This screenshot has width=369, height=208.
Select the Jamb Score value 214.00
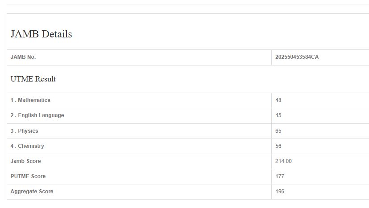coord(283,161)
